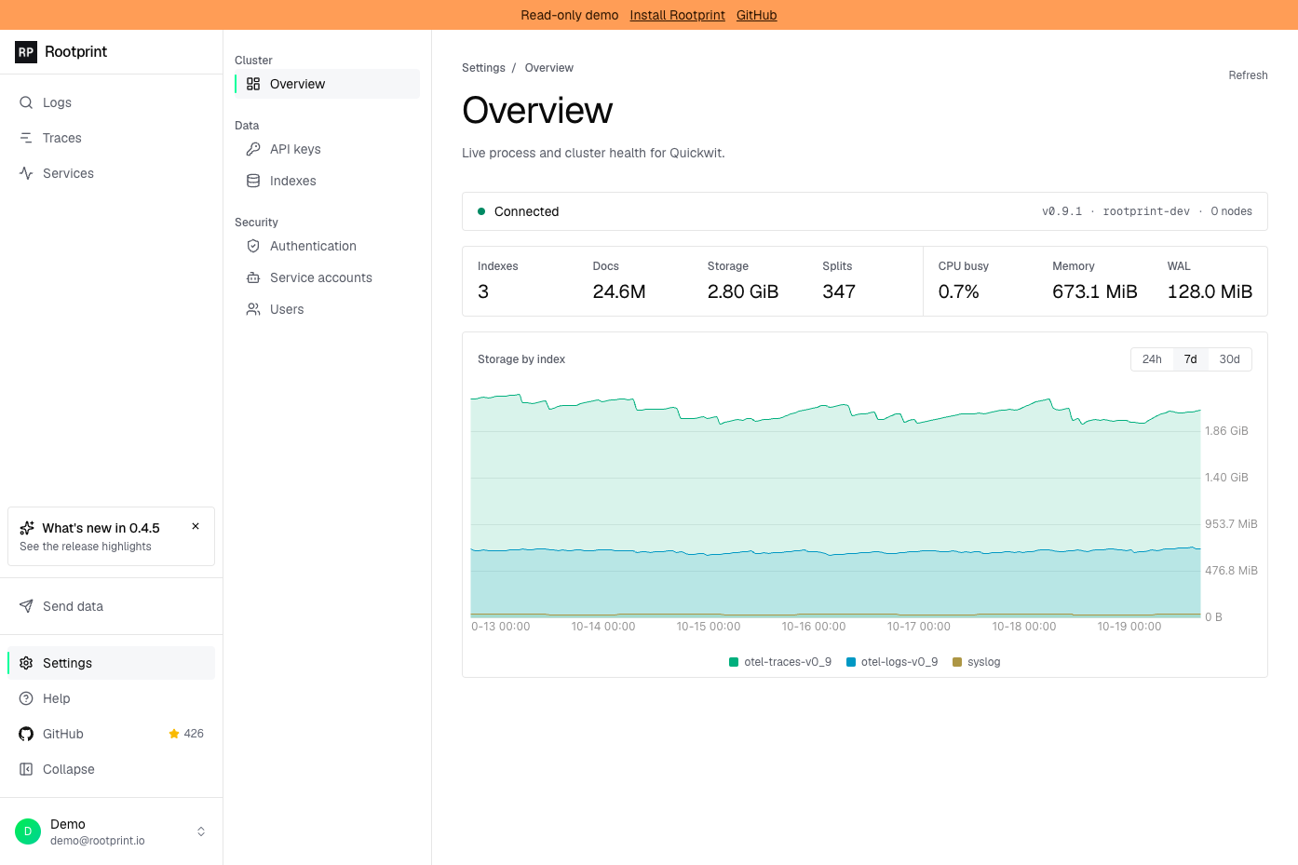Open the Service accounts bot icon

[x=253, y=277]
